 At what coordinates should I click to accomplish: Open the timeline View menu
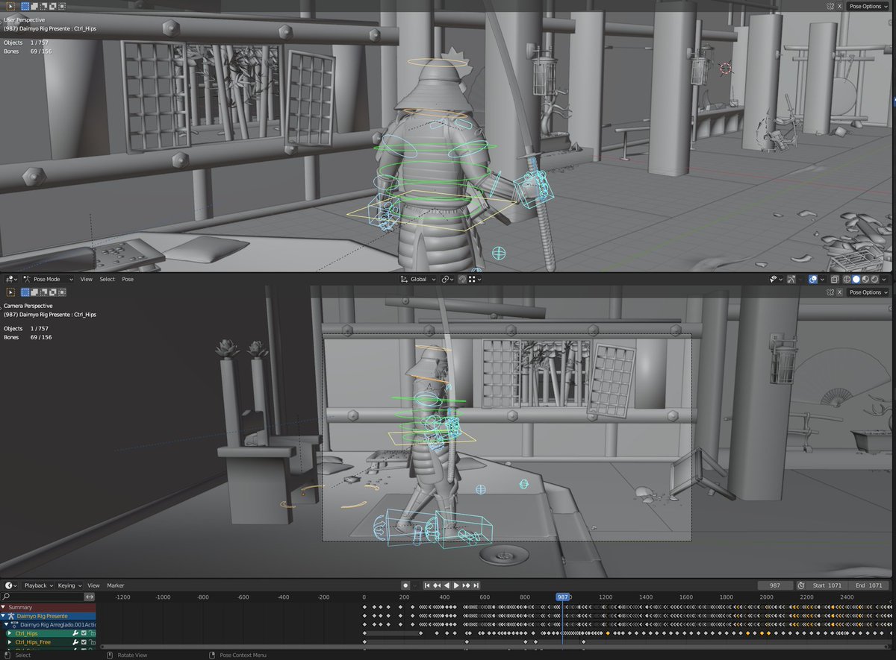pyautogui.click(x=93, y=585)
